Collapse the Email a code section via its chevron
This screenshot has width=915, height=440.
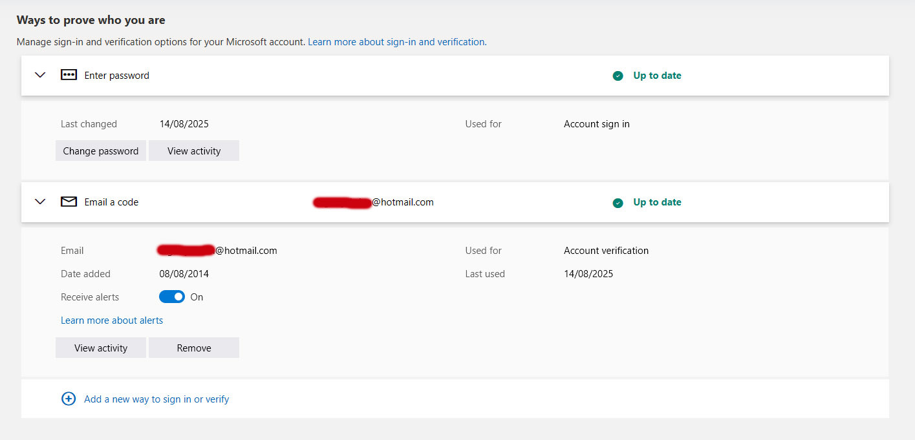point(39,202)
